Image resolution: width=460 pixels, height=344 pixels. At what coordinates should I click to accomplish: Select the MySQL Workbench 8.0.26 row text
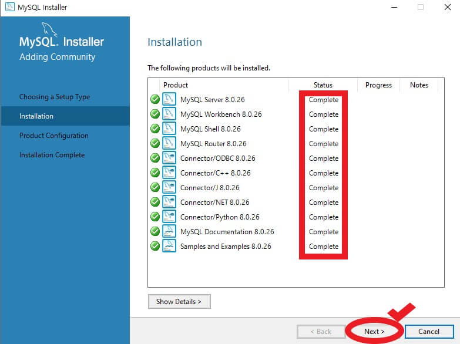click(221, 114)
